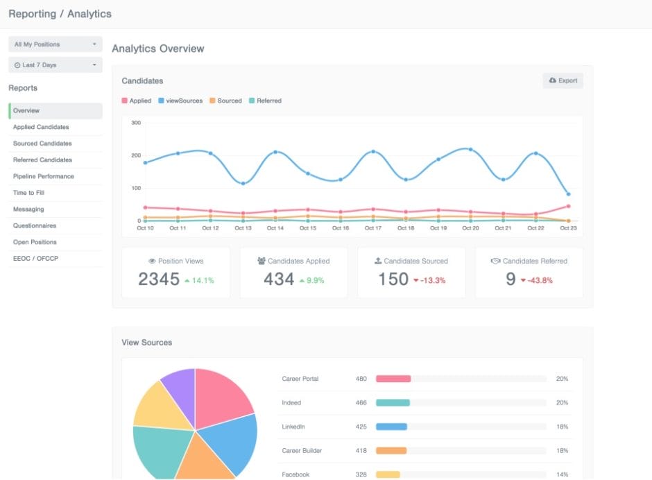Click the Export cloud icon

554,80
